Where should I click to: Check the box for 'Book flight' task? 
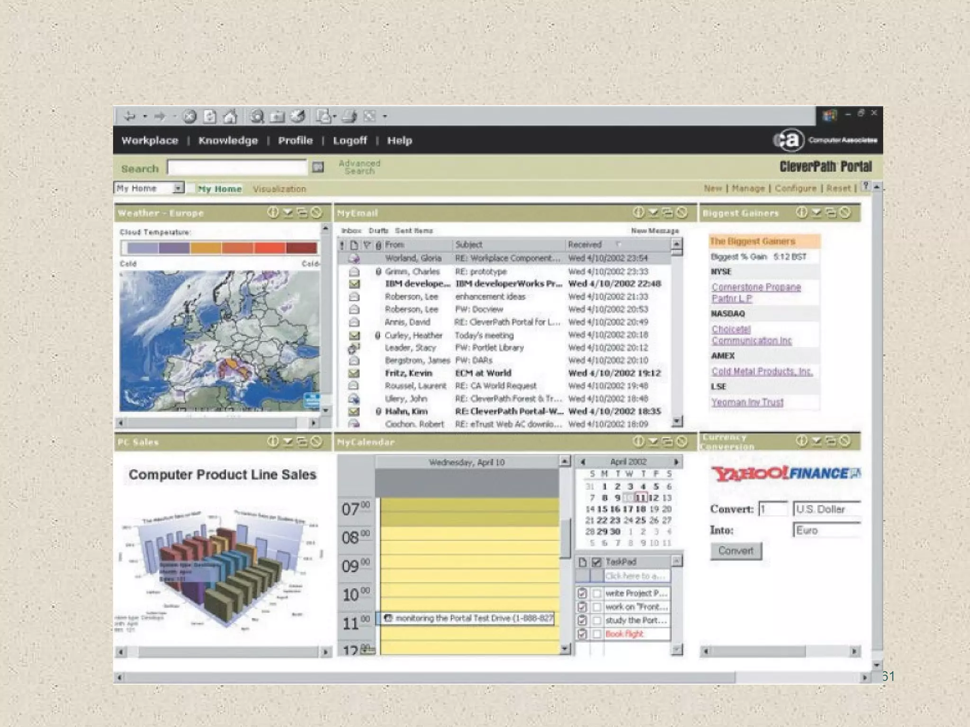tap(597, 634)
